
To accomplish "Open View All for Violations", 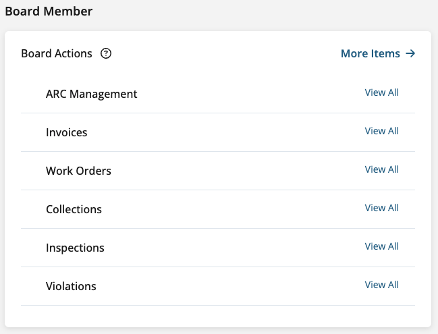I will point(382,285).
